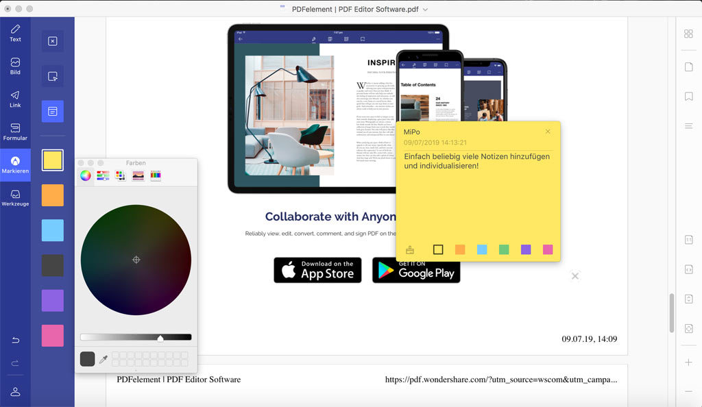Click the Get it on Google Play button
The image size is (702, 407).
click(416, 270)
